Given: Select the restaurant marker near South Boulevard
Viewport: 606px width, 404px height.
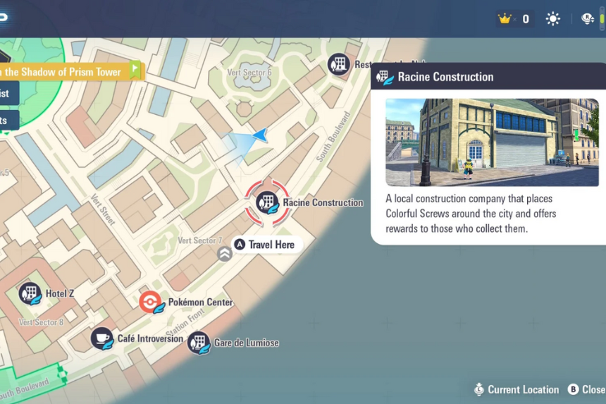Looking at the screenshot, I should pos(339,64).
